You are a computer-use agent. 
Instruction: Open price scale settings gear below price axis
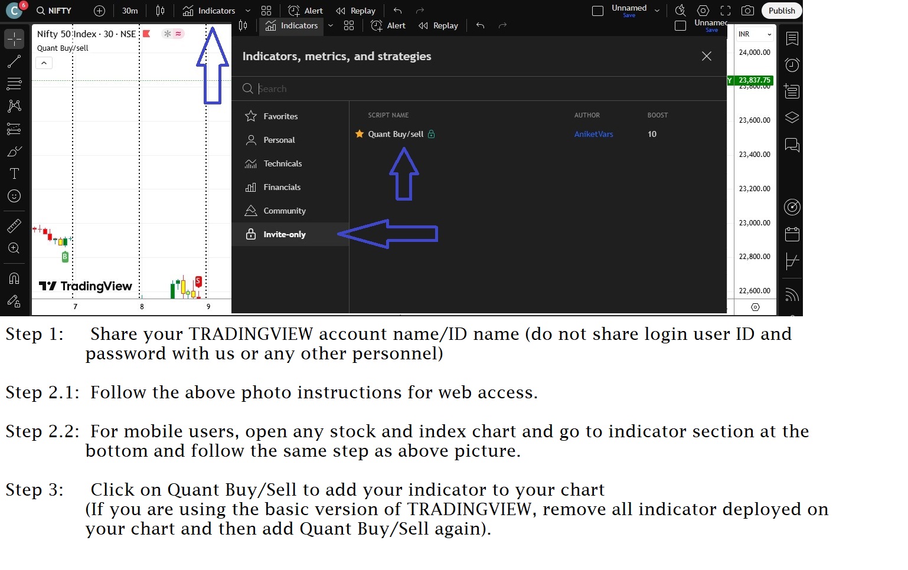coord(755,307)
